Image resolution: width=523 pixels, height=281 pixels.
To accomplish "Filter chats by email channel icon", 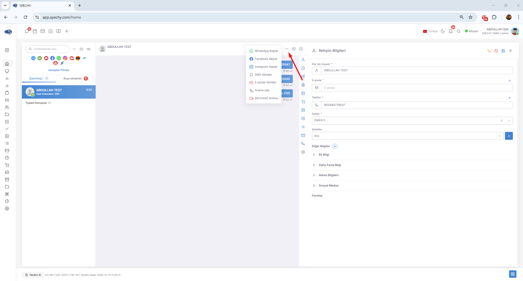I will tap(72, 58).
